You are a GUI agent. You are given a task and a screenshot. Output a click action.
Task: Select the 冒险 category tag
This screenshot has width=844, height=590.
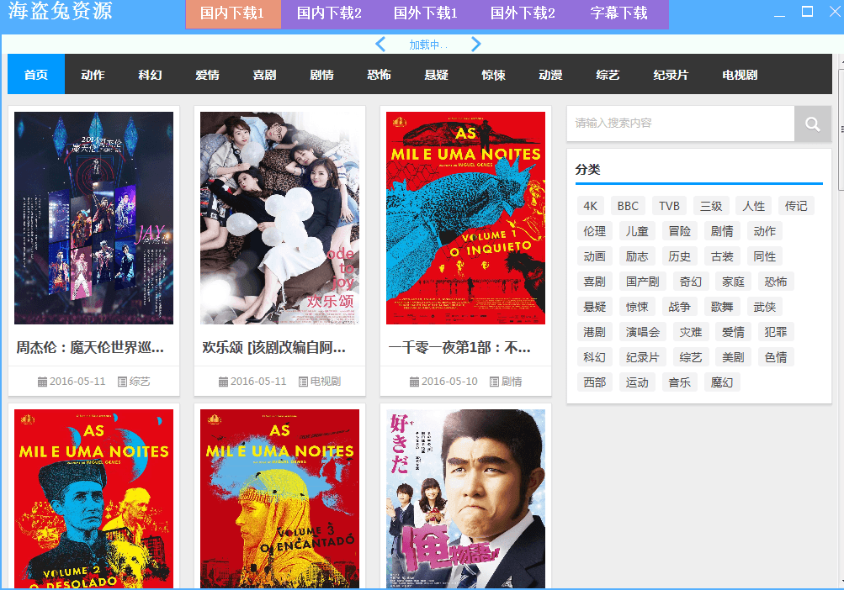click(x=680, y=231)
